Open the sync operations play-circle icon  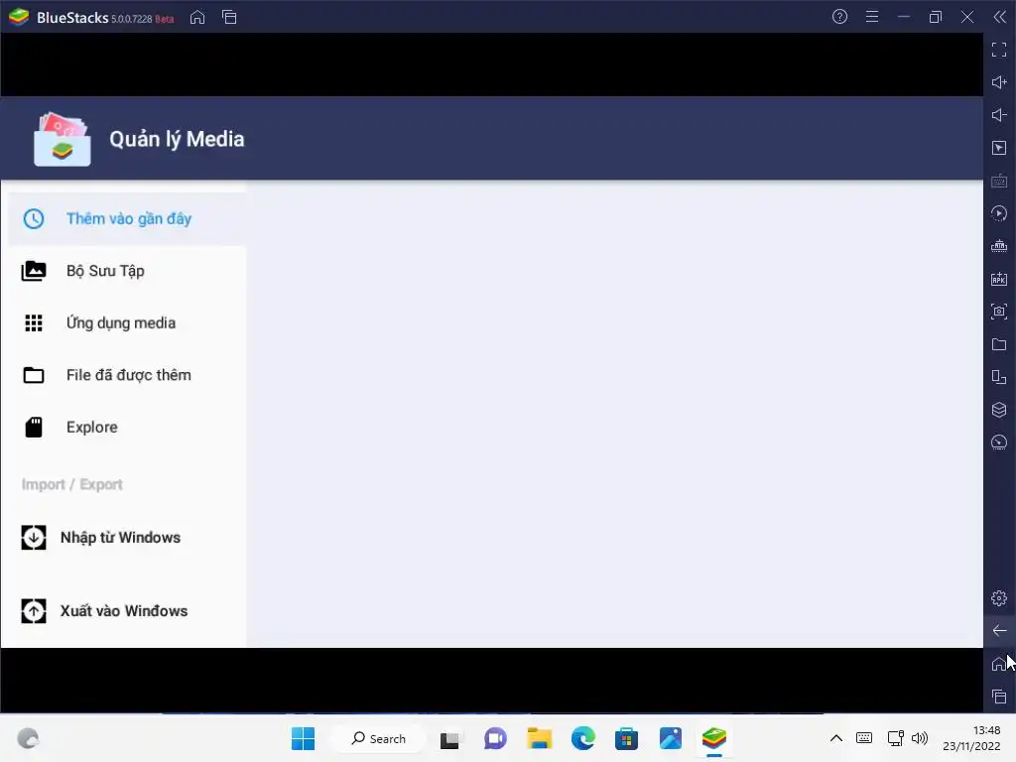click(999, 213)
